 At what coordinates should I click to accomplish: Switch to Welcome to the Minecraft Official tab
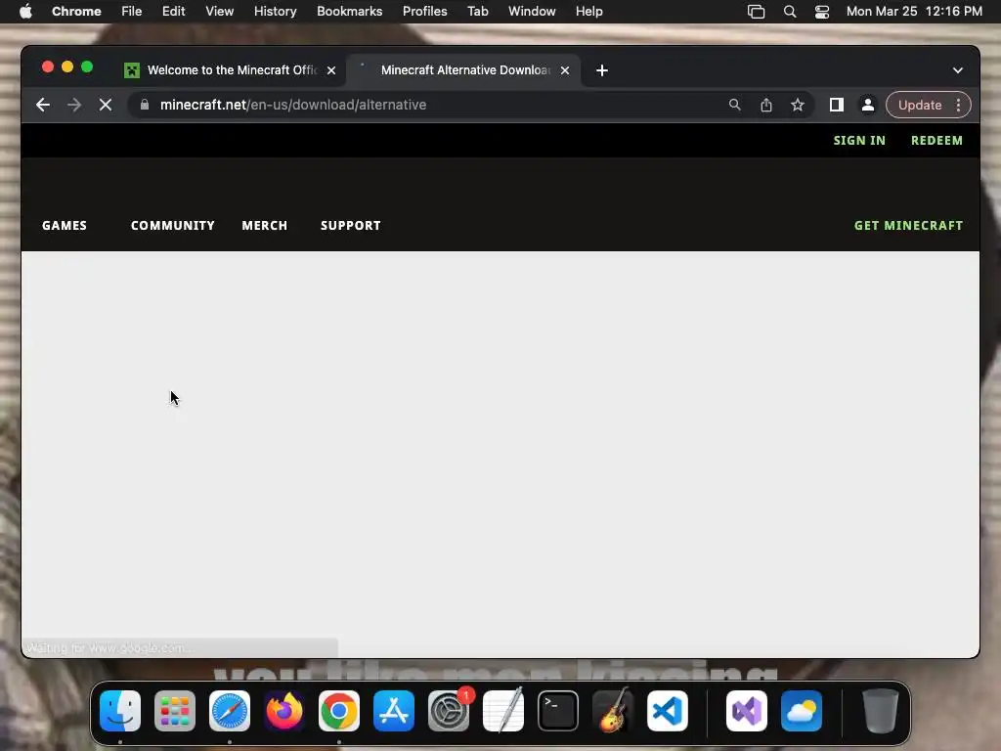coord(230,70)
